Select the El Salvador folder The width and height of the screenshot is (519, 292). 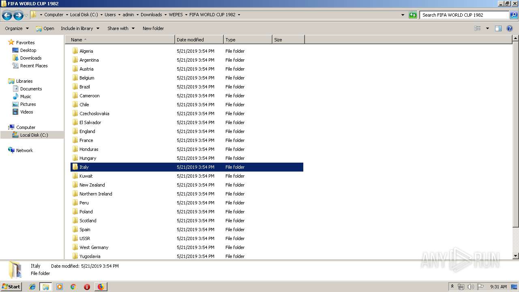coord(187,122)
